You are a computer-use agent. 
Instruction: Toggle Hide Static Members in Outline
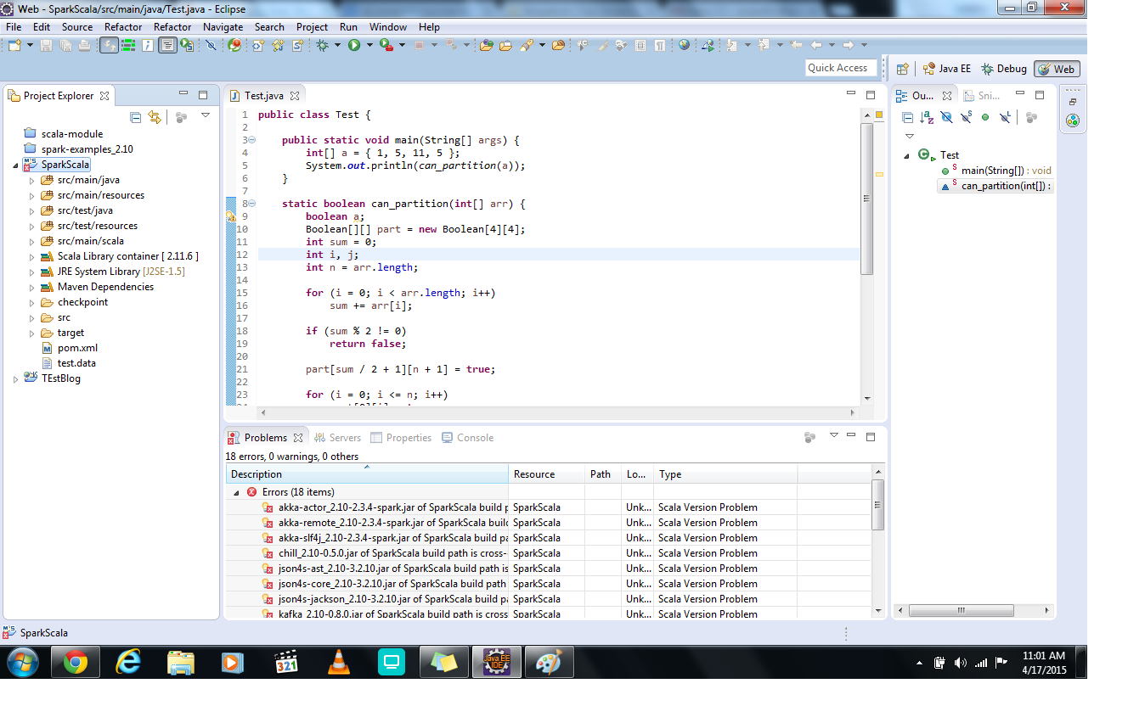(966, 116)
